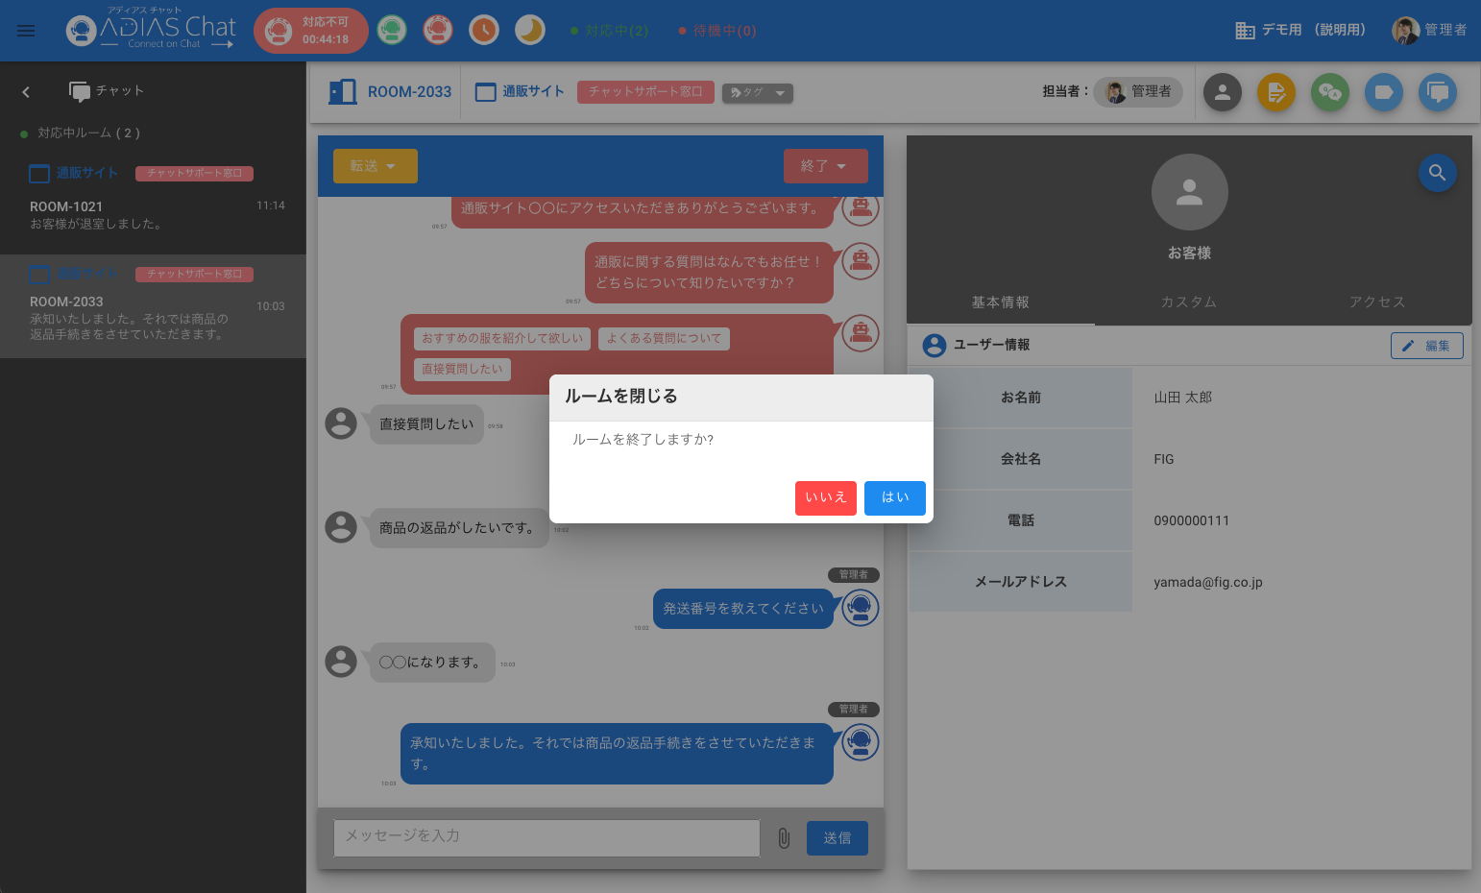Switch to the カスタム tab
Viewport: 1481px width, 893px height.
tap(1188, 302)
